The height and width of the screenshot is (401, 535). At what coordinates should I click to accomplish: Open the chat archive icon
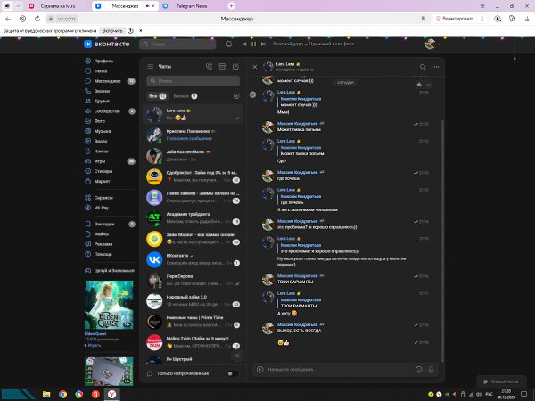(x=222, y=67)
